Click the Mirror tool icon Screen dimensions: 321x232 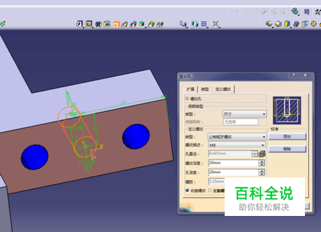(195, 24)
